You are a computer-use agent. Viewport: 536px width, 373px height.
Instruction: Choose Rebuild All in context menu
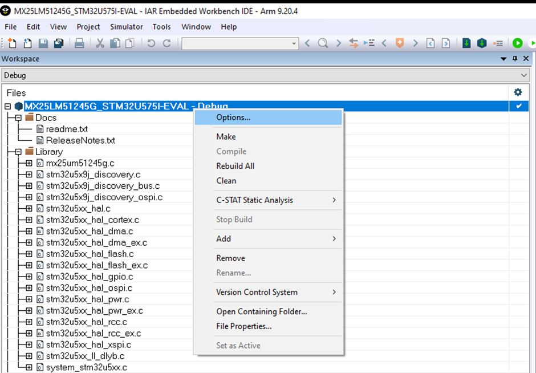(269, 166)
